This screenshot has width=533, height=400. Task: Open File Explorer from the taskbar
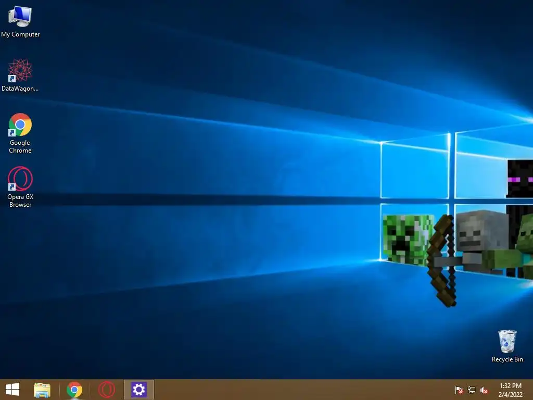(42, 390)
